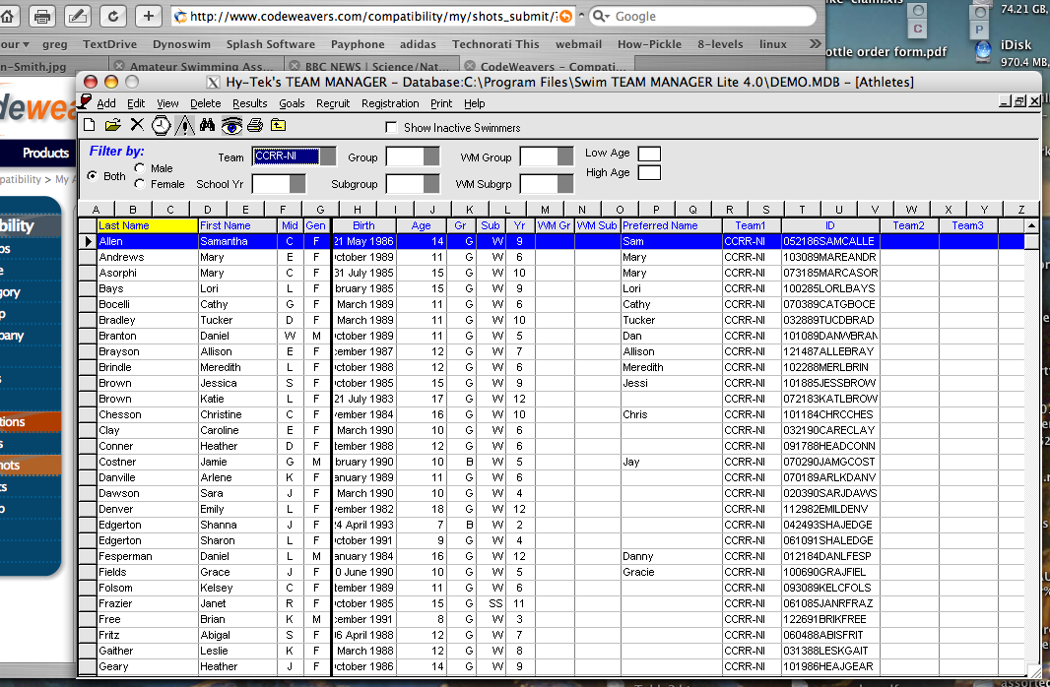
Task: Click the export folder icon on the toolbar
Action: pyautogui.click(x=278, y=125)
